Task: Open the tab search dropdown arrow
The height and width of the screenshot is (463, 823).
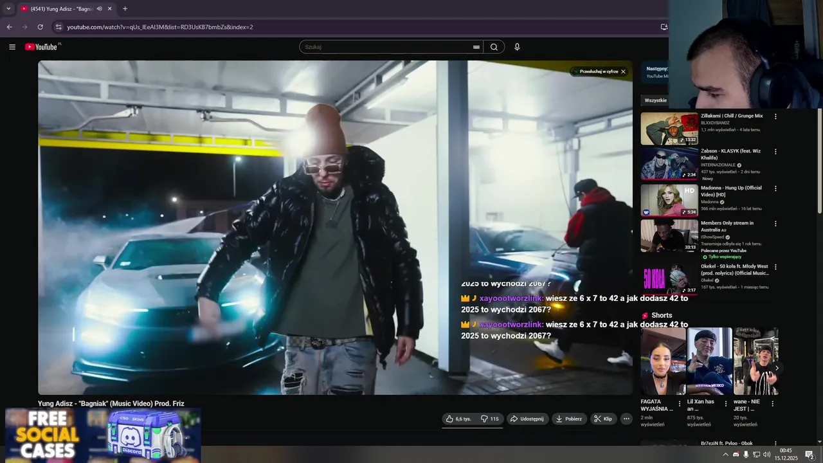Action: (x=8, y=9)
